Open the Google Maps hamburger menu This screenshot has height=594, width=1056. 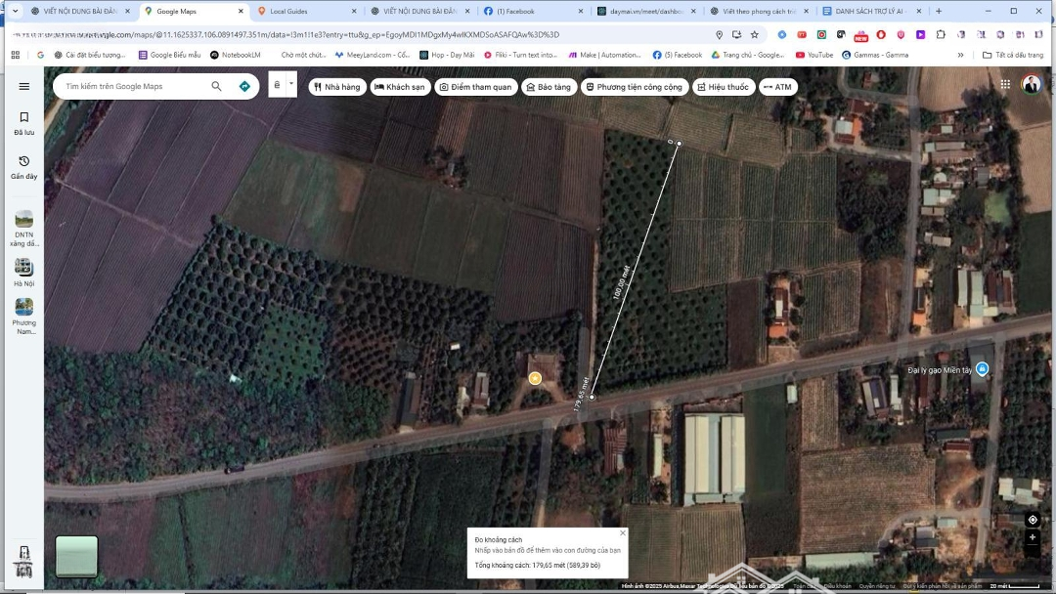(24, 86)
